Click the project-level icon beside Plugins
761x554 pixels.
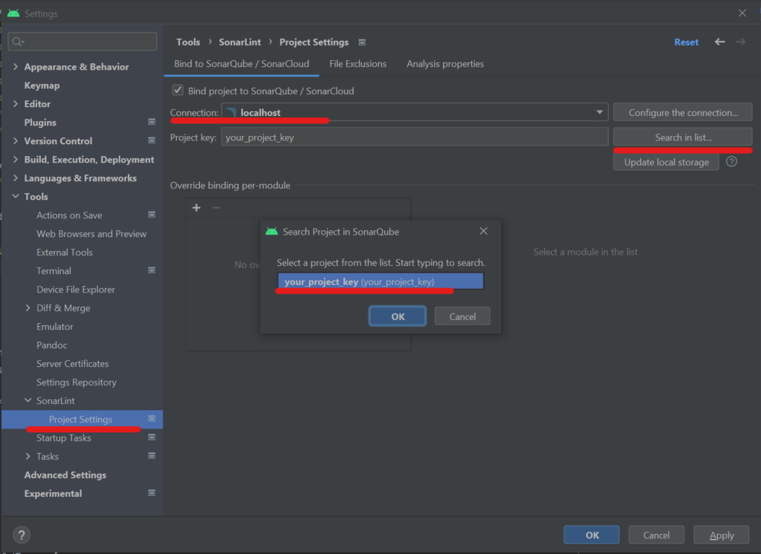(152, 123)
